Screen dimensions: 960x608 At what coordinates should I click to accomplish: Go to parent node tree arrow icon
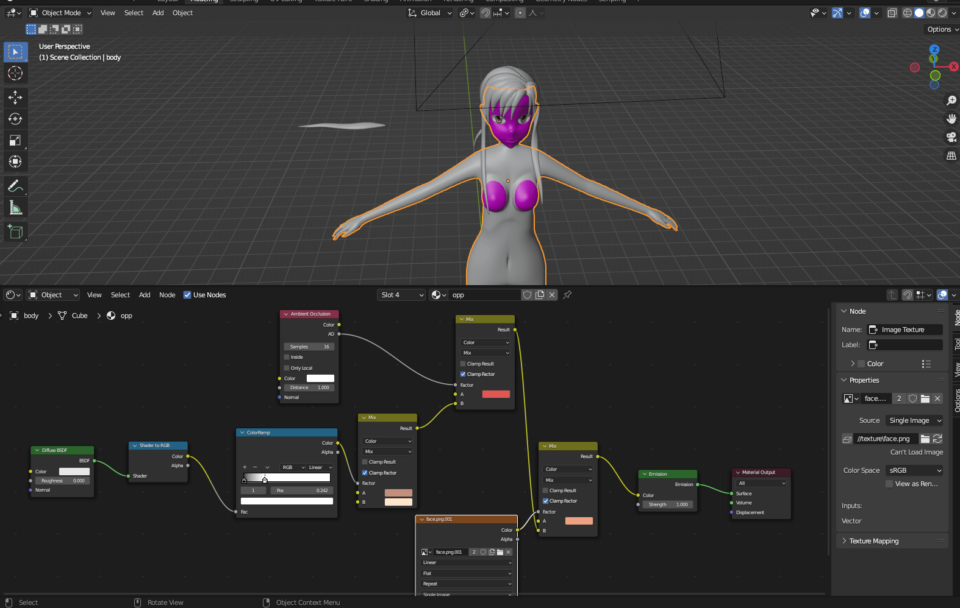tap(892, 295)
